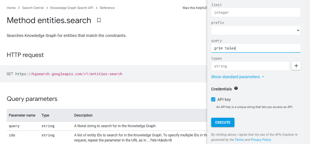Viewport: 310px width, 144px height.
Task: Click the string type in the ids row
Action: 48,135
